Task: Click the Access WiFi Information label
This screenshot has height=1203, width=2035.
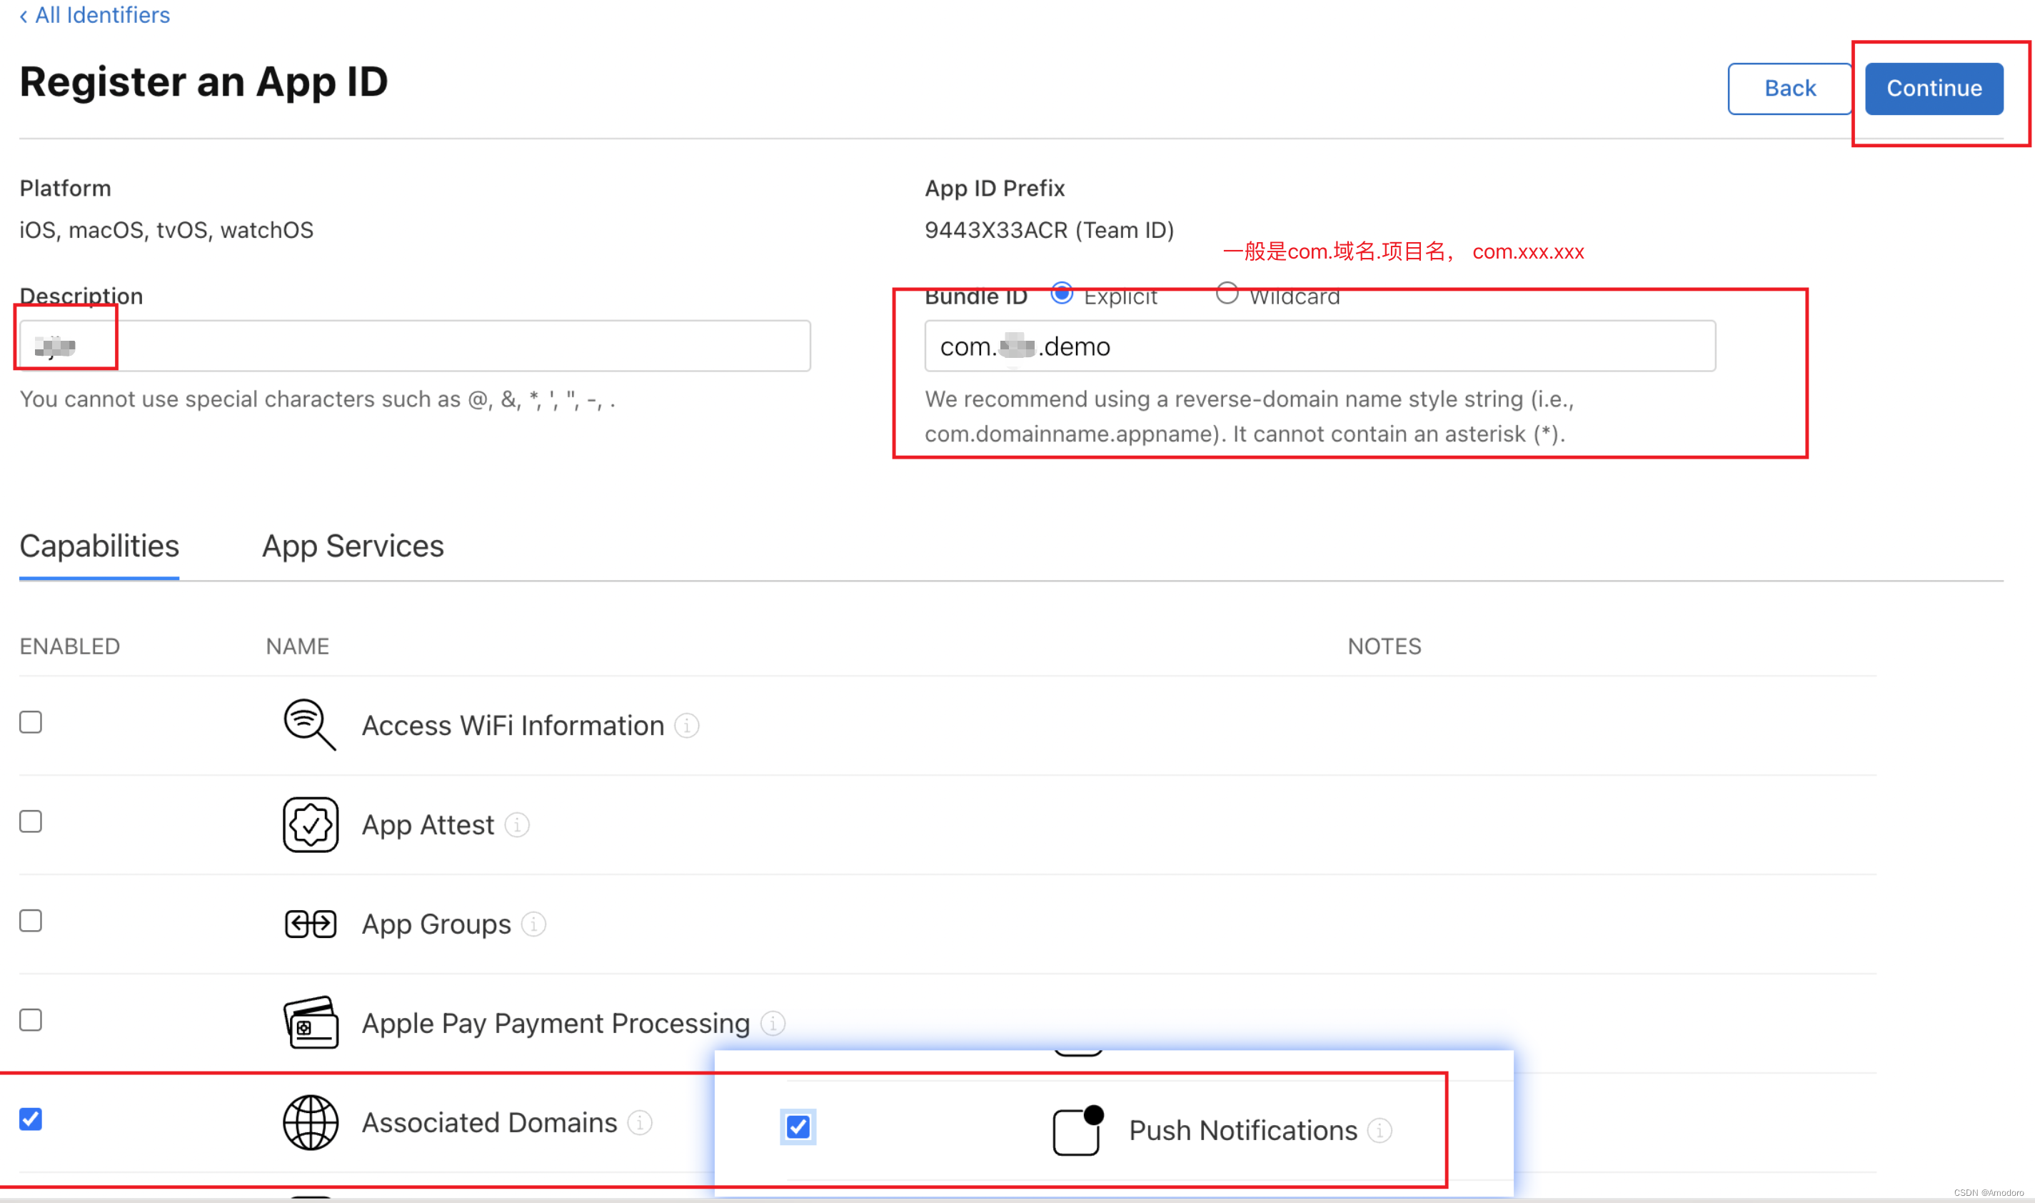Action: [x=513, y=726]
